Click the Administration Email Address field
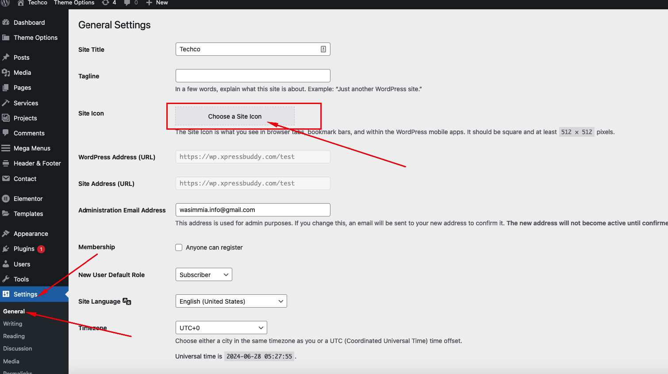 (253, 210)
